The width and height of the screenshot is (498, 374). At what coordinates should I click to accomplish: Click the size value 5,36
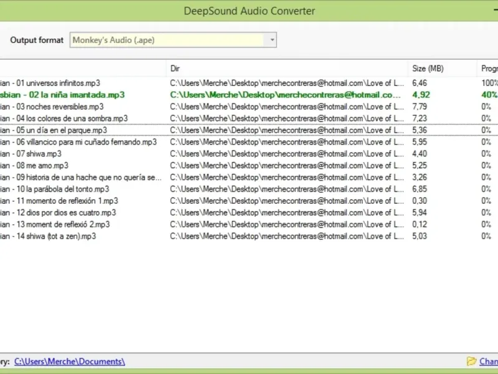(x=420, y=130)
